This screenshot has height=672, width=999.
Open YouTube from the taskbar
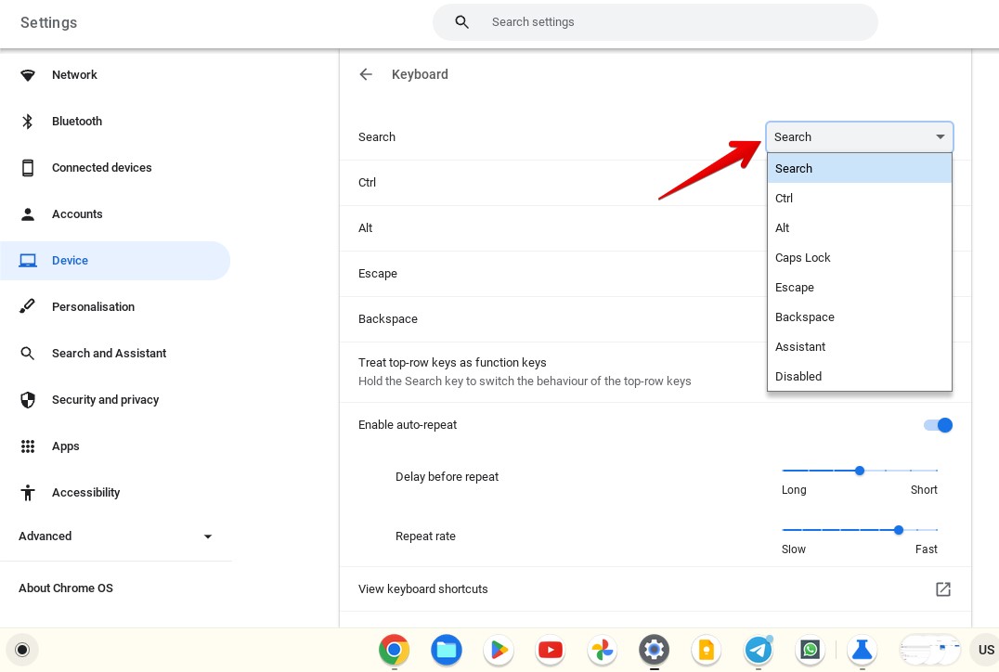551,650
